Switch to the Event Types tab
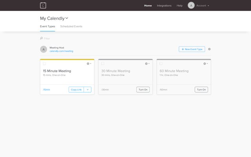 click(x=47, y=26)
